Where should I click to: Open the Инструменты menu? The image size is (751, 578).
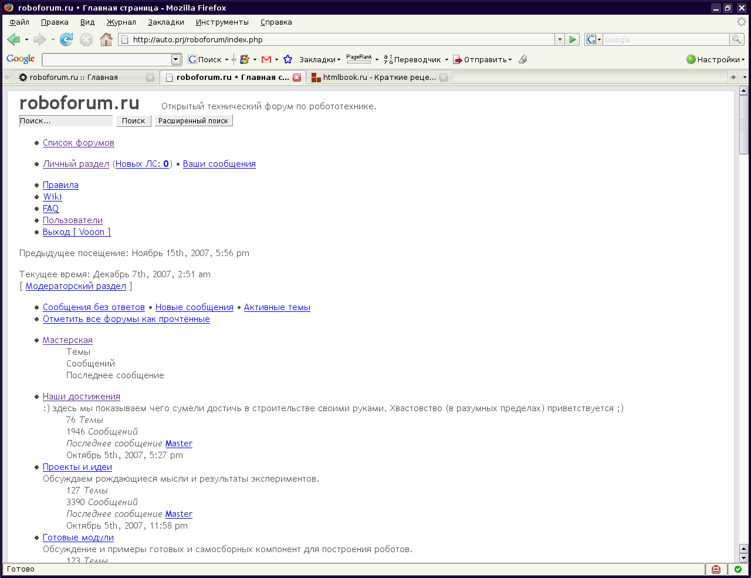(222, 22)
